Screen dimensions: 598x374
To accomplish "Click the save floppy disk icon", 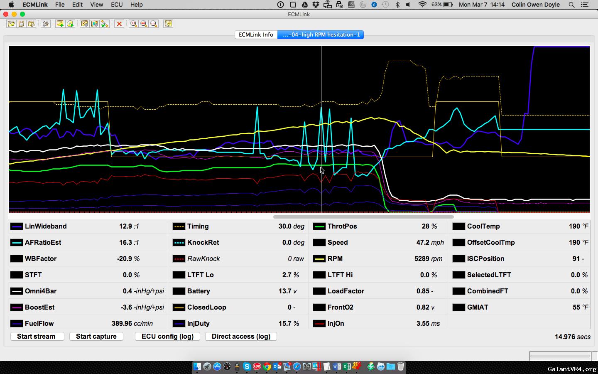I will [21, 24].
